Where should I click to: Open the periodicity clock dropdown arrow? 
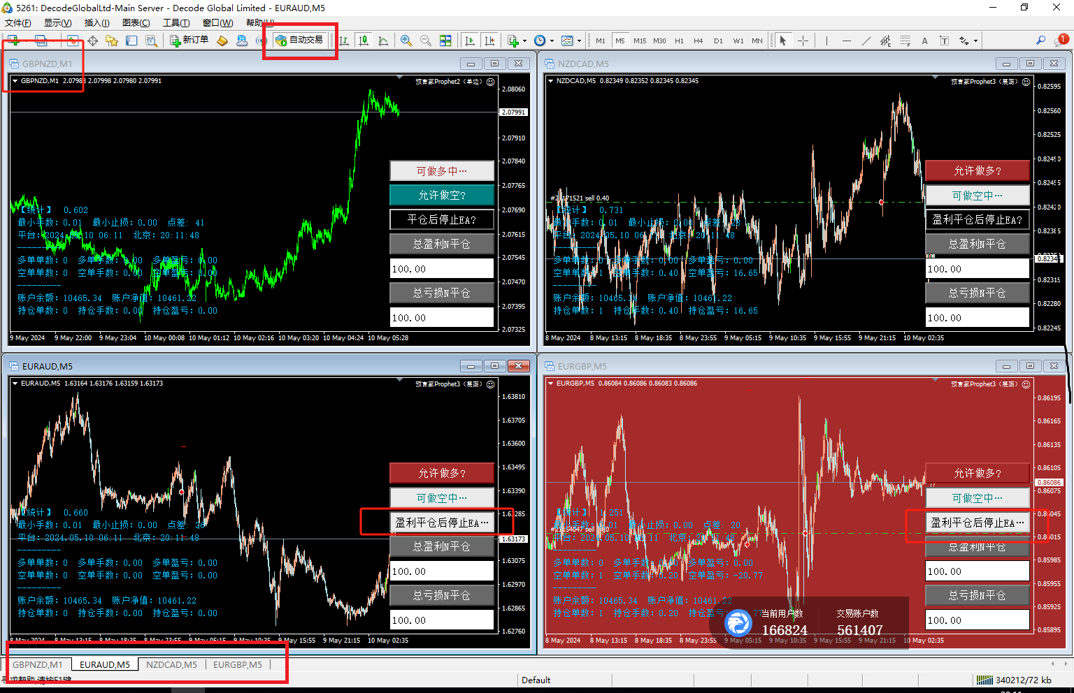click(x=552, y=41)
